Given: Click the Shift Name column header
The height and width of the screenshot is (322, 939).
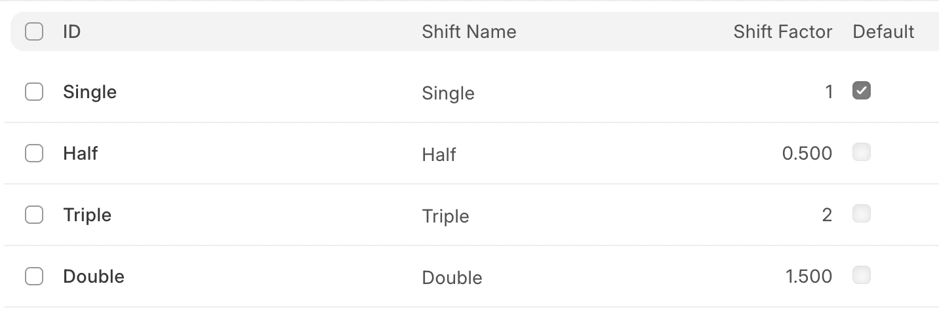Looking at the screenshot, I should tap(469, 31).
